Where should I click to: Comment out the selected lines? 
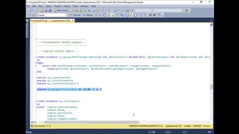[x=140, y=15]
